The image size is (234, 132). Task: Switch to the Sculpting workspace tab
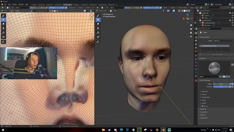click(x=49, y=5)
